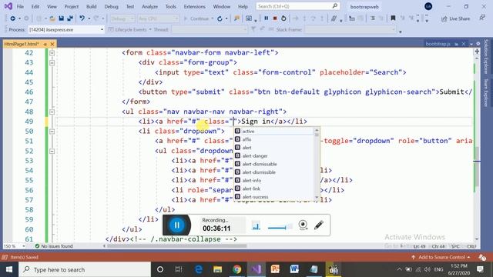Click the Continue button
Viewport: 493px width, 277px height.
tap(196, 18)
